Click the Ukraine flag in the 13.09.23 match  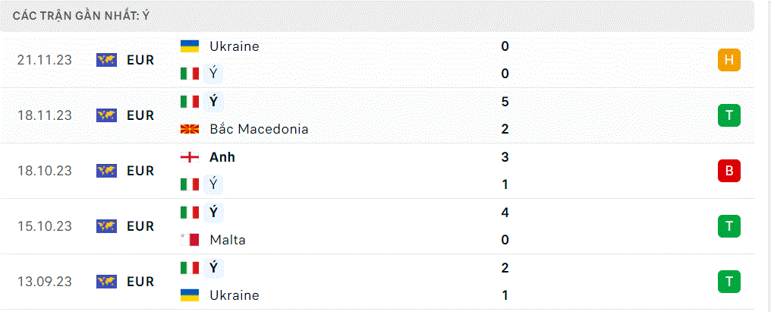click(189, 295)
